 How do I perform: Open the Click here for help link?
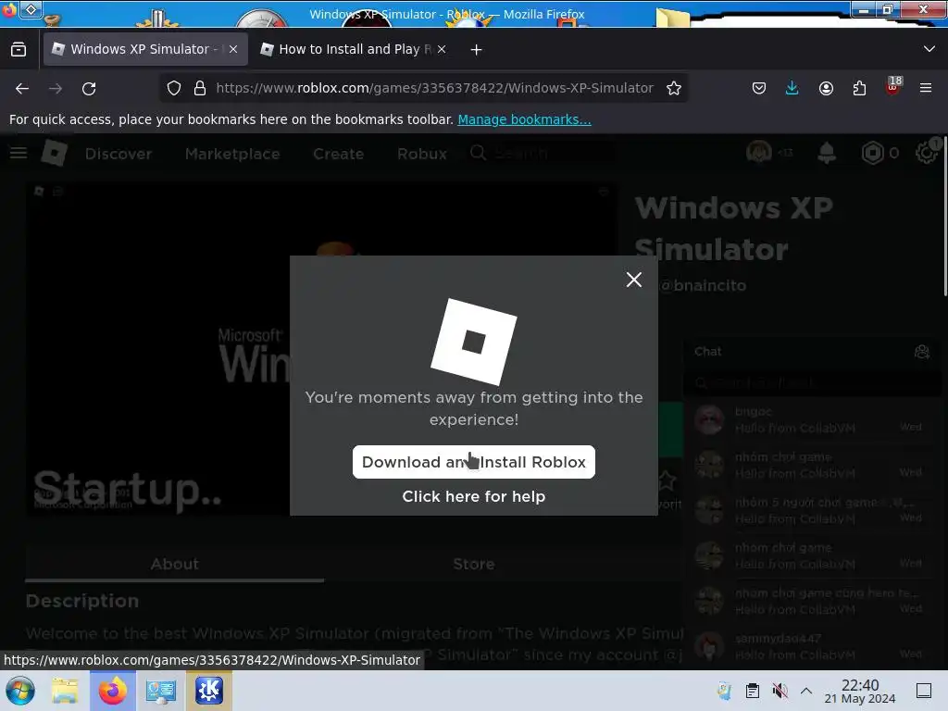(x=473, y=496)
